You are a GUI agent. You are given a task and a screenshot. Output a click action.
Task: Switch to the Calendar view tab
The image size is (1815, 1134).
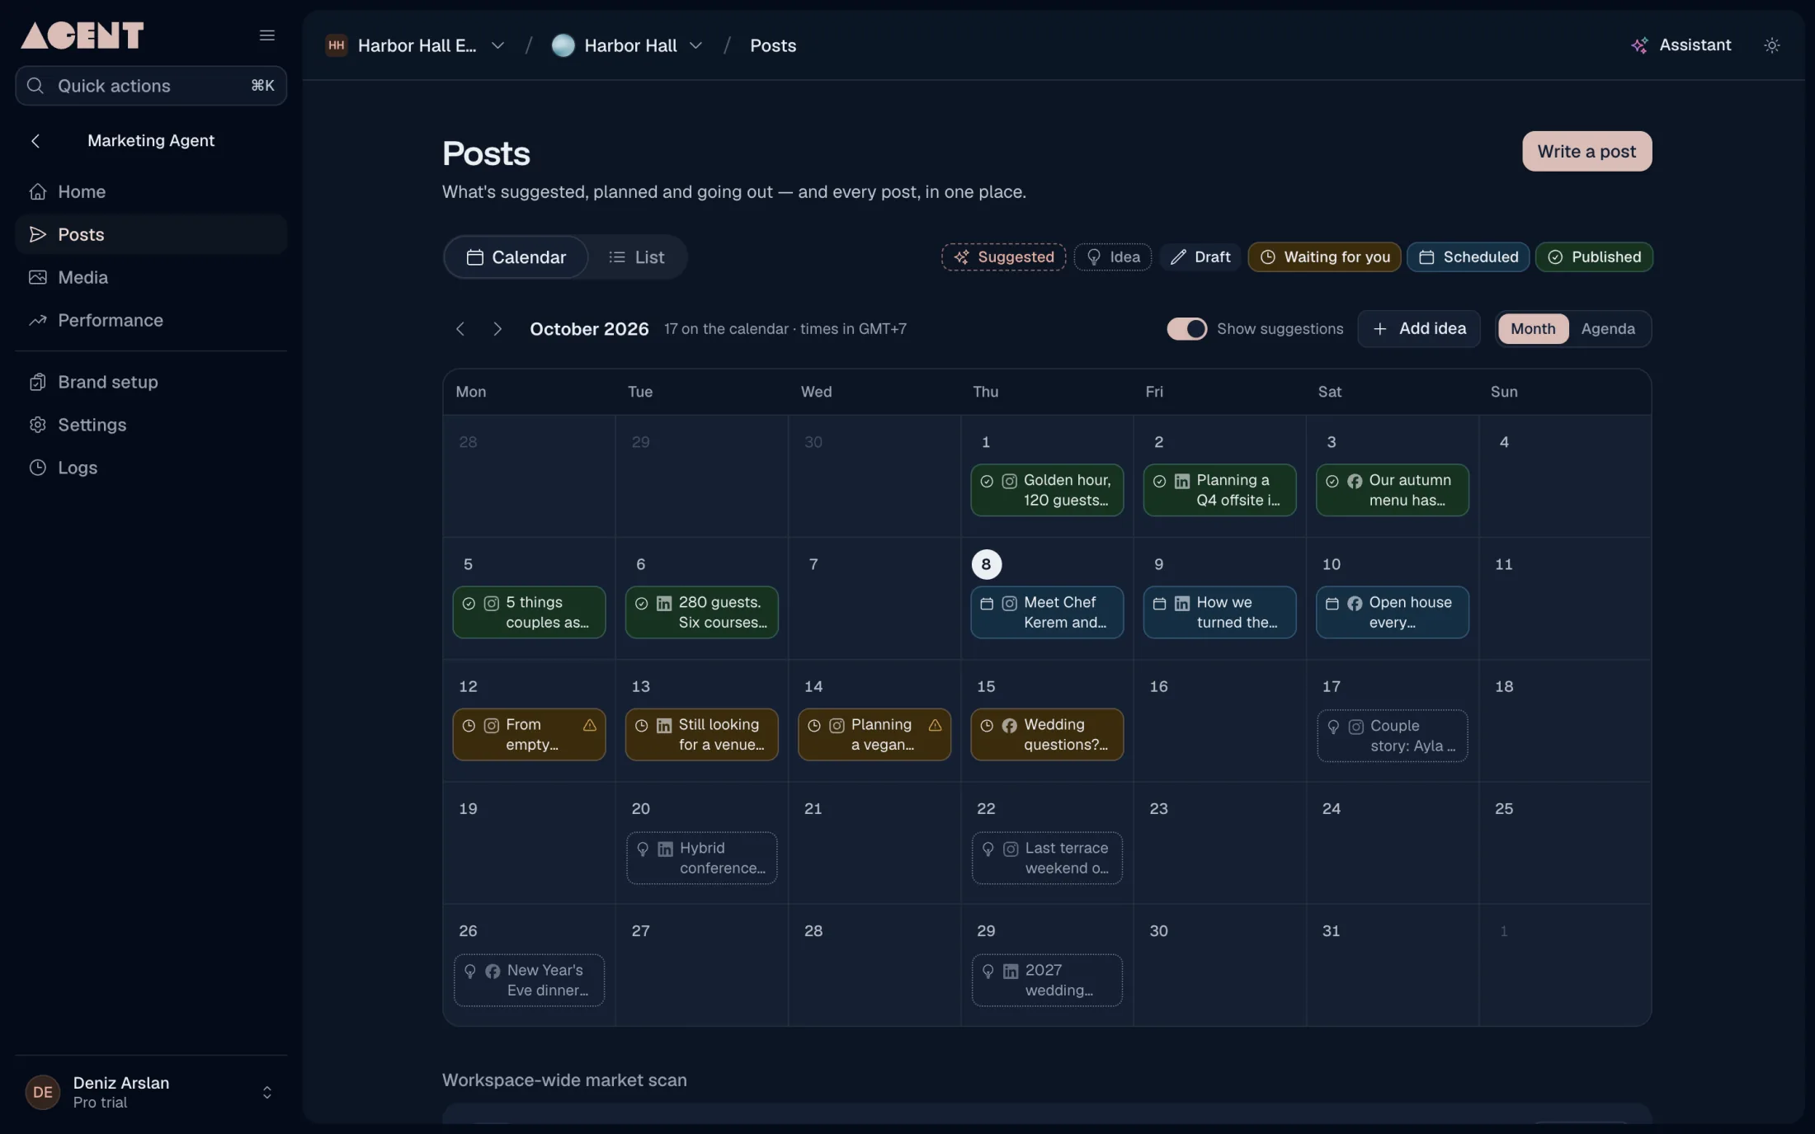coord(516,257)
